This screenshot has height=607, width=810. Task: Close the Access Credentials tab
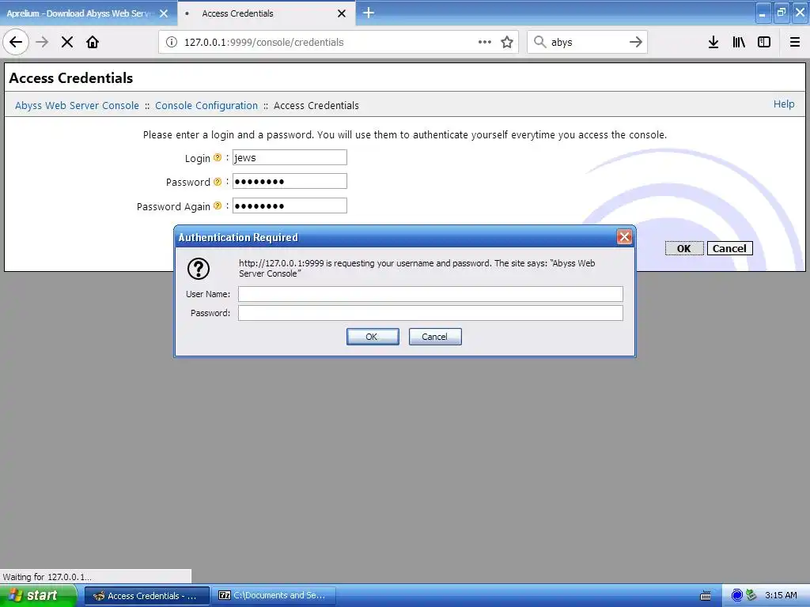point(342,13)
